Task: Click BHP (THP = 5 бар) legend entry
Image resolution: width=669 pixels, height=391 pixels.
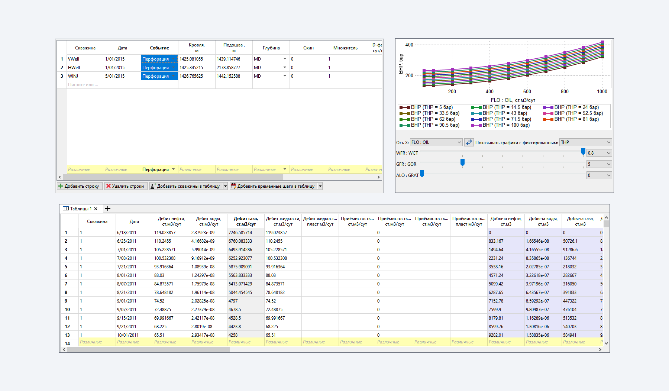Action: point(426,107)
